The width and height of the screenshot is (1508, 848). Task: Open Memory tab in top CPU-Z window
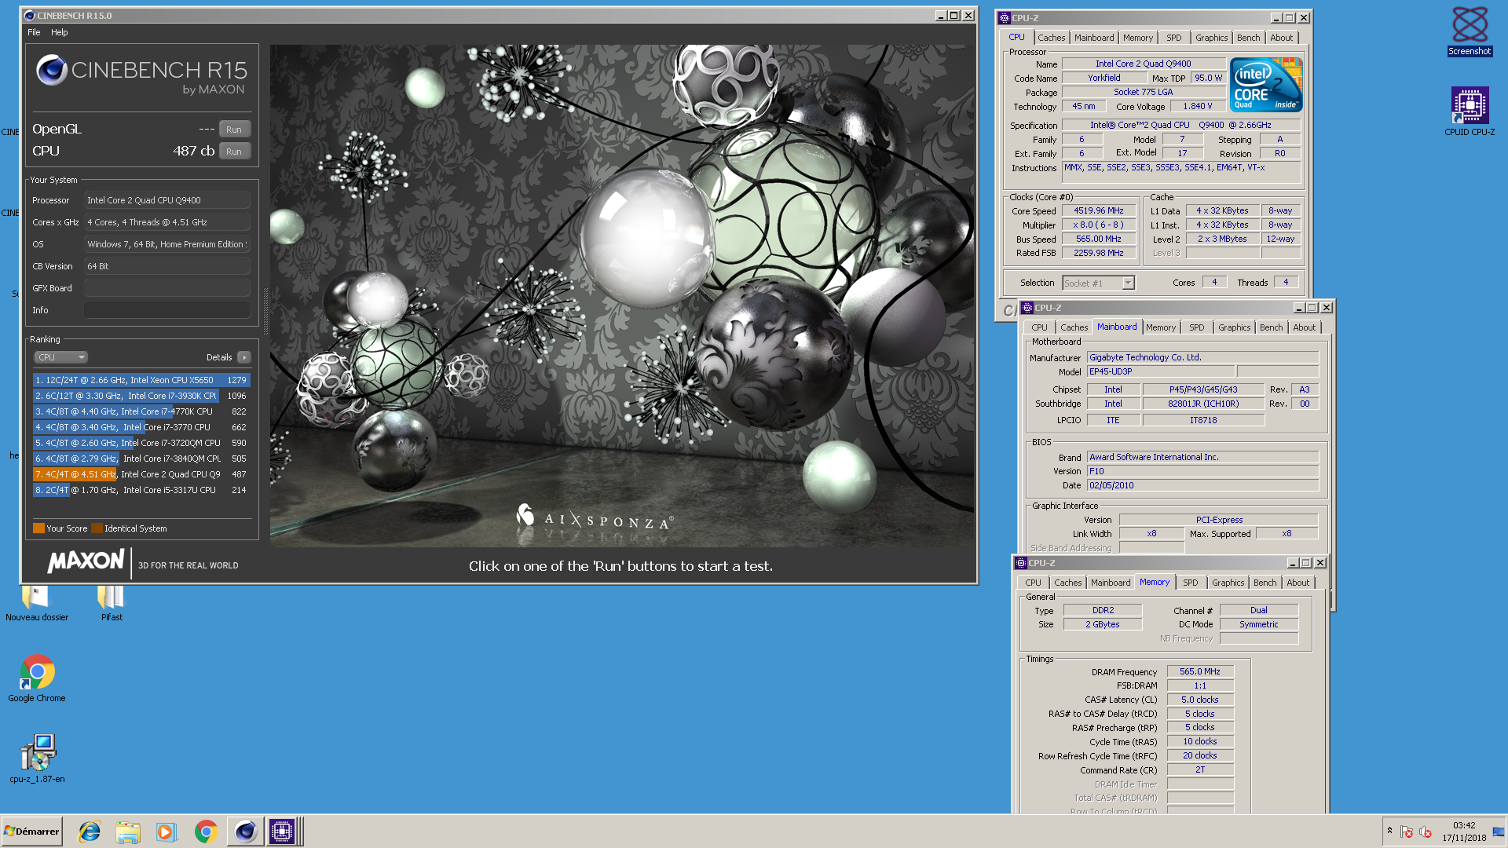pos(1138,38)
